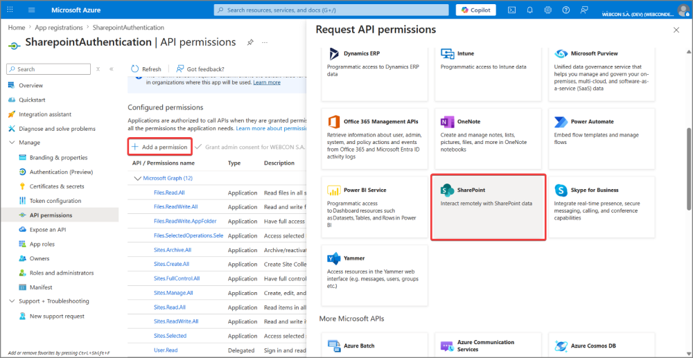Collapse the Microsoft Graph (12) permissions group

pos(137,178)
